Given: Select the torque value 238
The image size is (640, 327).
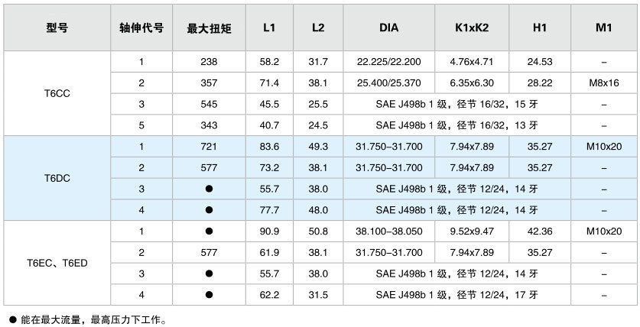Looking at the screenshot, I should pos(209,61).
